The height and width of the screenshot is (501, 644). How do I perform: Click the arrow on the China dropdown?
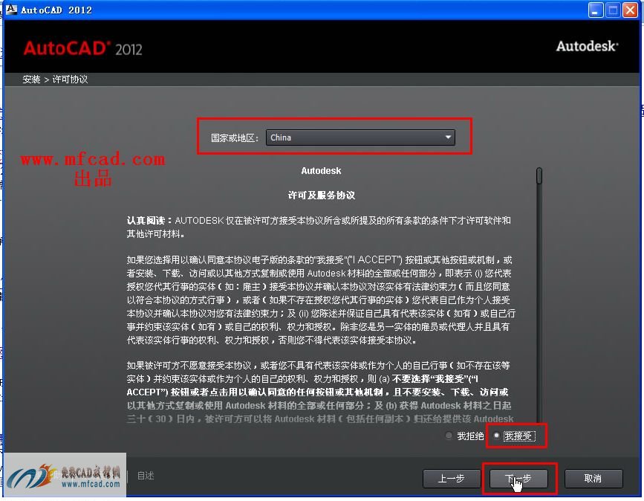[448, 138]
